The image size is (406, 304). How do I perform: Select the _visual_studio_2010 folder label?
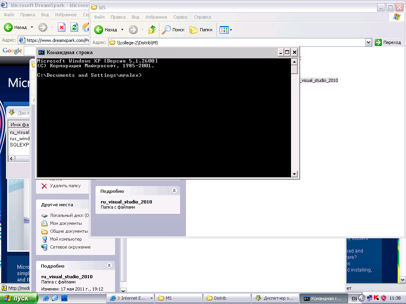pyautogui.click(x=319, y=80)
